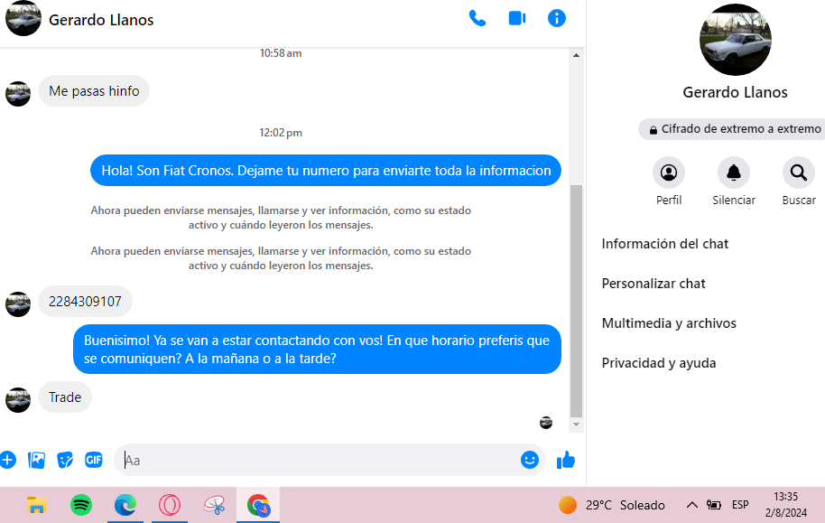Click the scrollbar up arrow in chat
Screen dimensions: 825x523
pos(576,55)
